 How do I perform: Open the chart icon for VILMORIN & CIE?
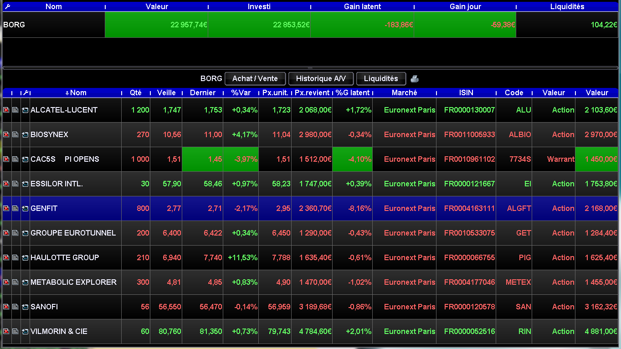pos(25,331)
